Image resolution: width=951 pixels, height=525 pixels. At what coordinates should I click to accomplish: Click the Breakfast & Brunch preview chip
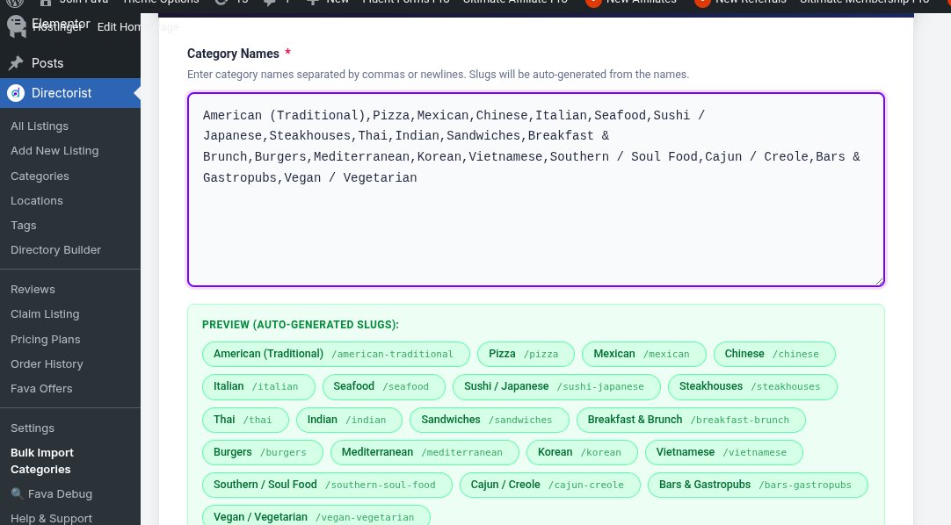click(691, 420)
